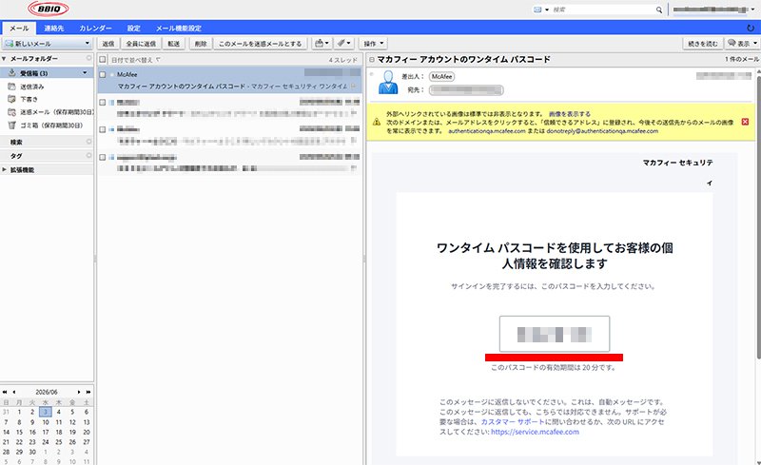This screenshot has height=465, width=761.
Task: Collapse the conversation header toggle icon
Action: click(x=372, y=60)
